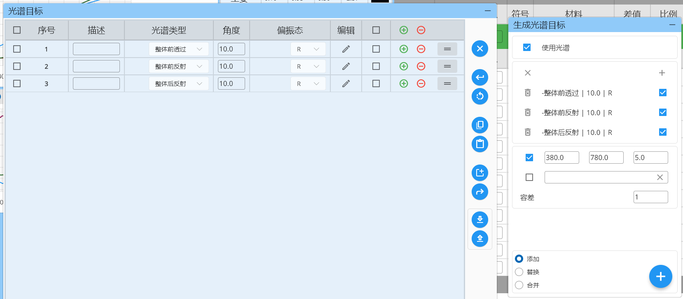683x299 pixels.
Task: Open spectrum type dropdown showing 整体前透过
Action: tap(178, 49)
